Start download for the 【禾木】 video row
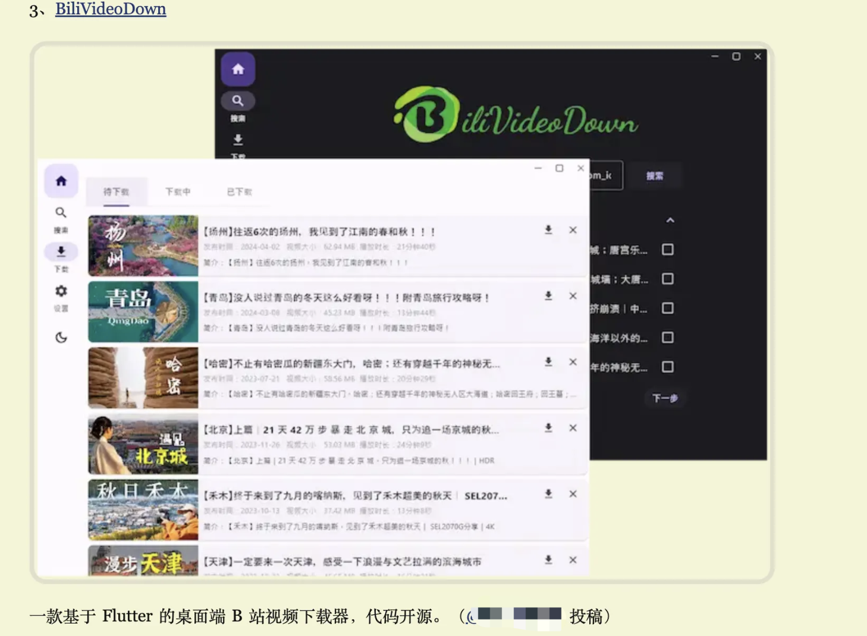867x636 pixels. pyautogui.click(x=548, y=494)
